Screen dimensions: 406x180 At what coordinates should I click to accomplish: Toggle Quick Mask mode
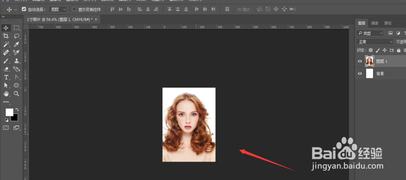[6, 127]
